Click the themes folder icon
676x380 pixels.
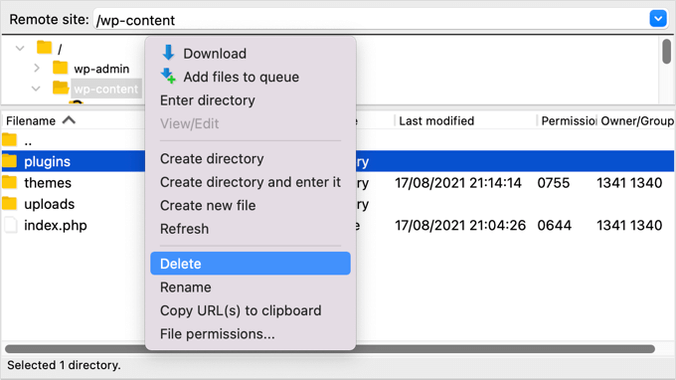pos(10,182)
